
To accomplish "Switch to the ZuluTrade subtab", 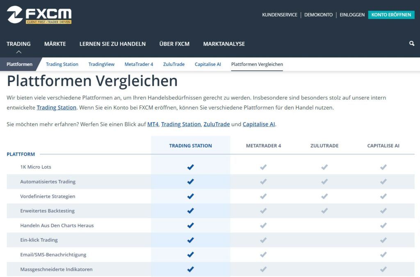I will 174,64.
